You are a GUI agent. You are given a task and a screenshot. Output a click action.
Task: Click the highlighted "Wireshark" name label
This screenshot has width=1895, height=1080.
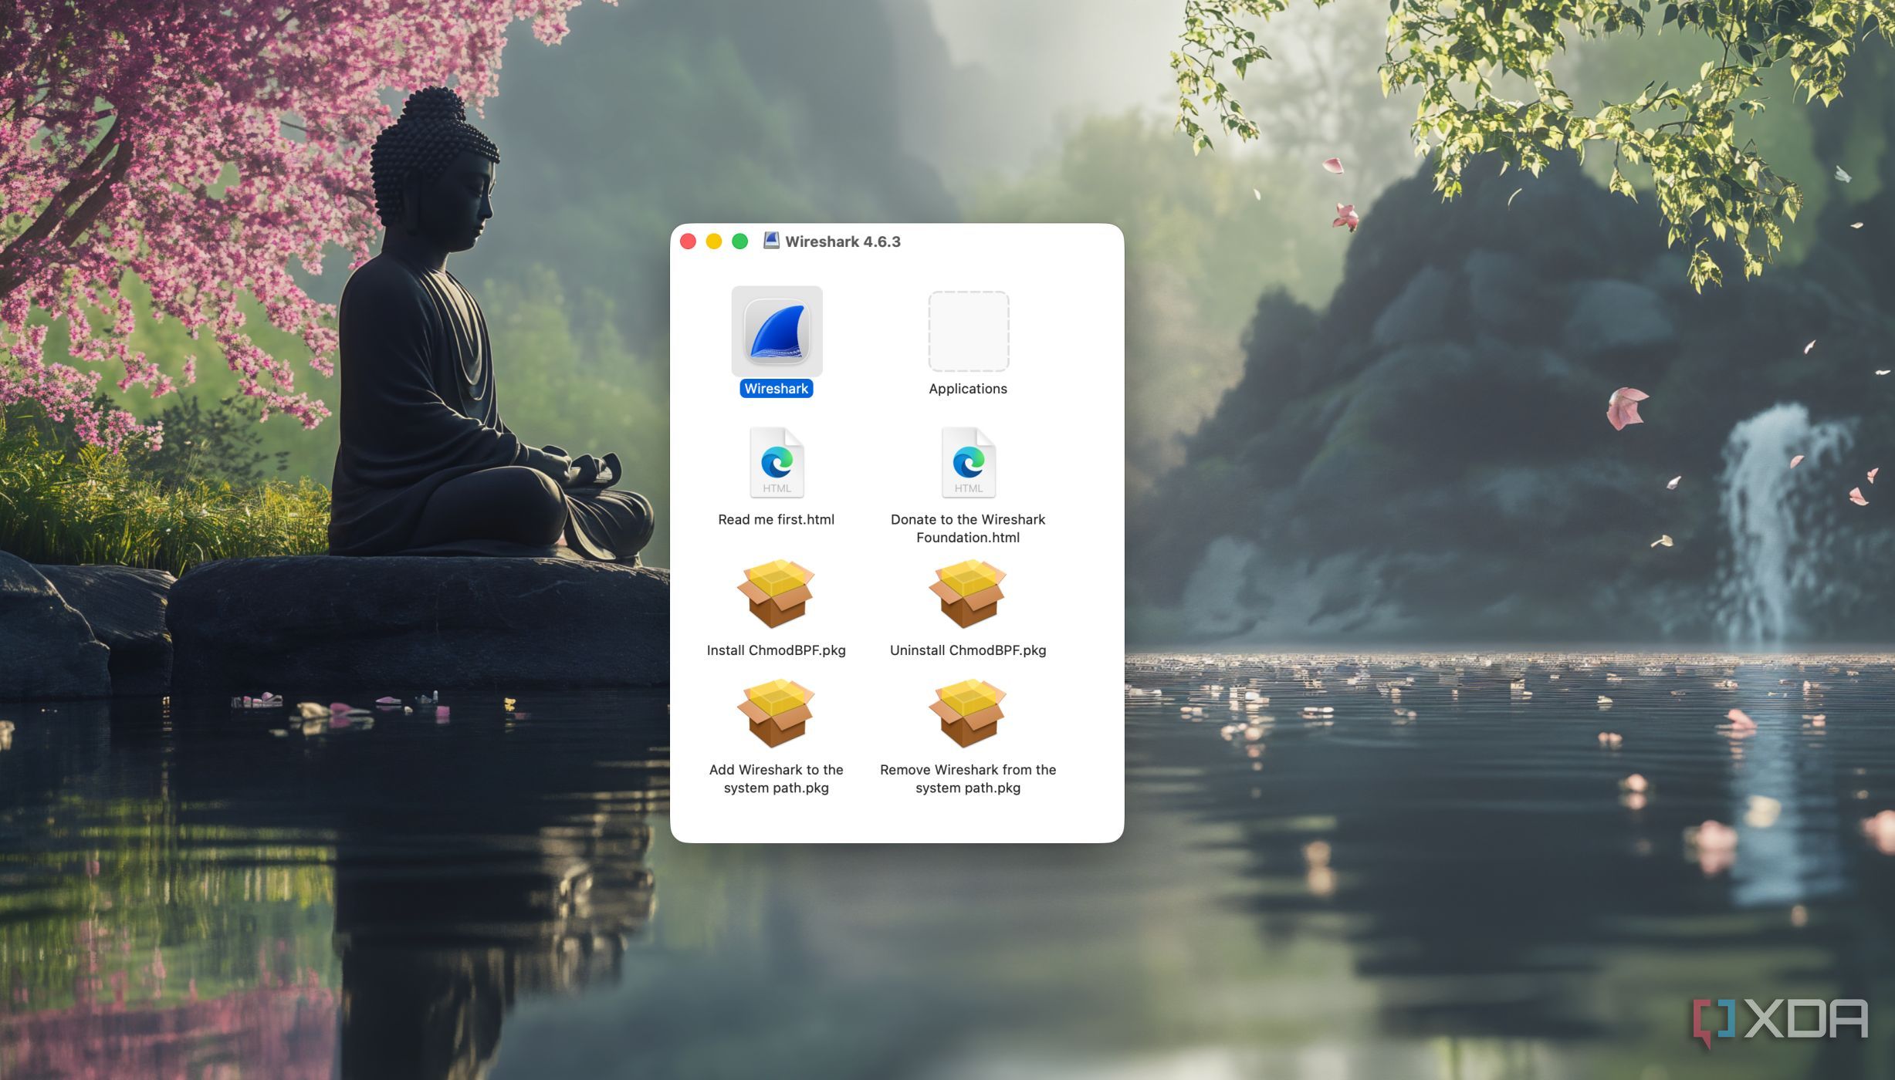point(777,389)
